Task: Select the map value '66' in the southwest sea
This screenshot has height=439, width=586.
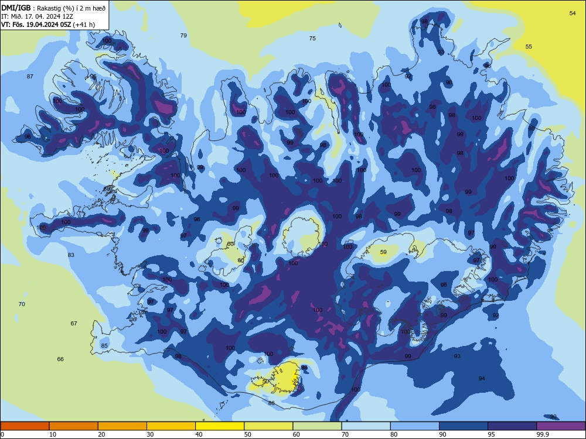Action: coord(60,359)
